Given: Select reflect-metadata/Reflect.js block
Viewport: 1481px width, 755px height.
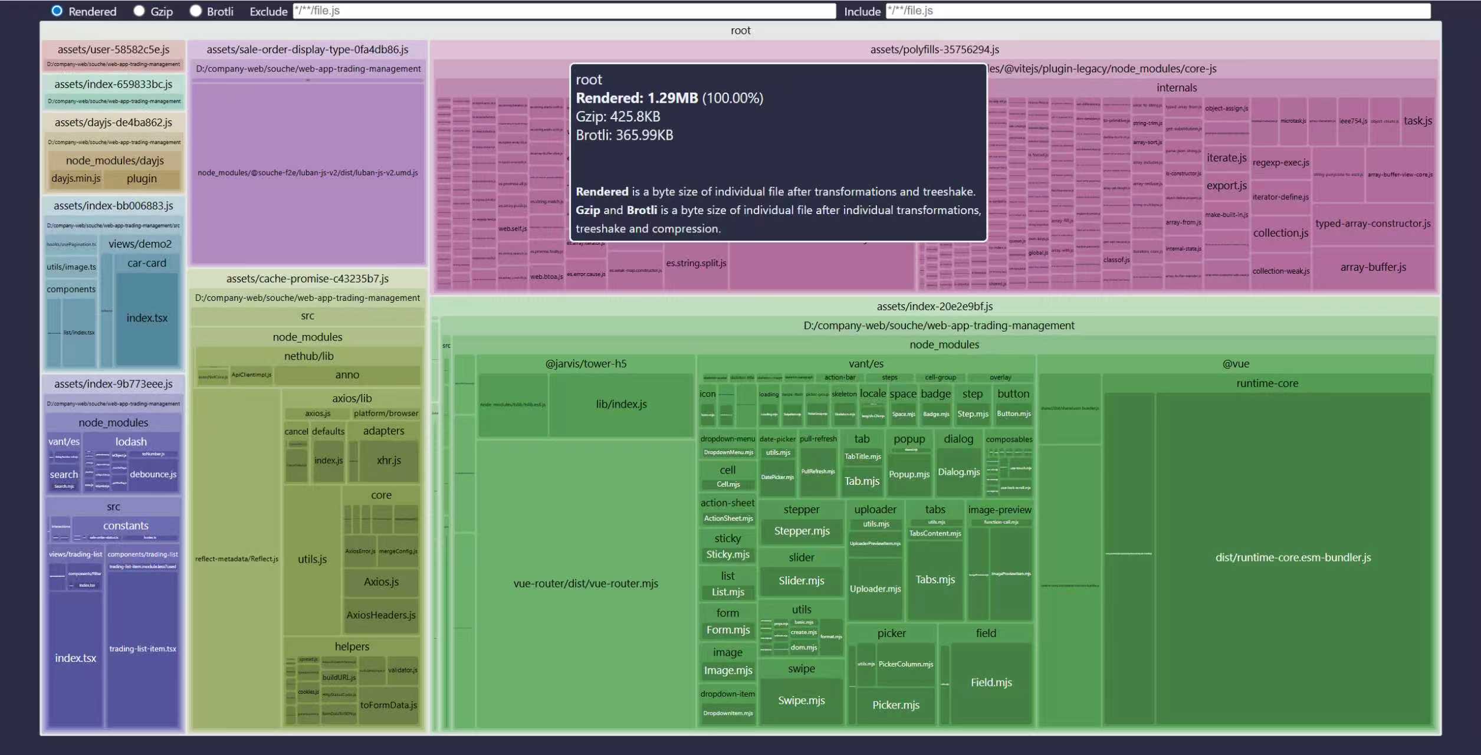Looking at the screenshot, I should pyautogui.click(x=237, y=559).
